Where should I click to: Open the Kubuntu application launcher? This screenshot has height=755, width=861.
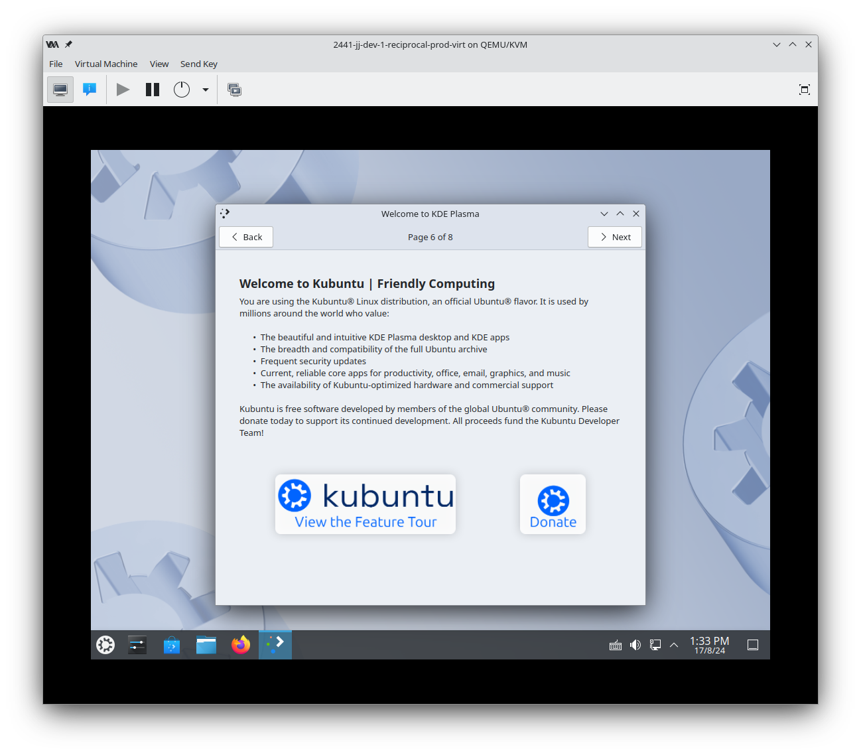(105, 645)
